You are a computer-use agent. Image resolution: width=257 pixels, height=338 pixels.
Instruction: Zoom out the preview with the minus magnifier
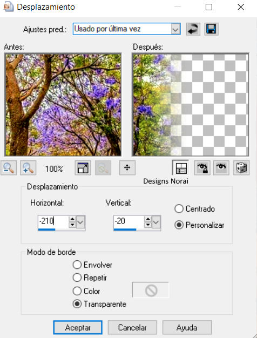point(9,168)
